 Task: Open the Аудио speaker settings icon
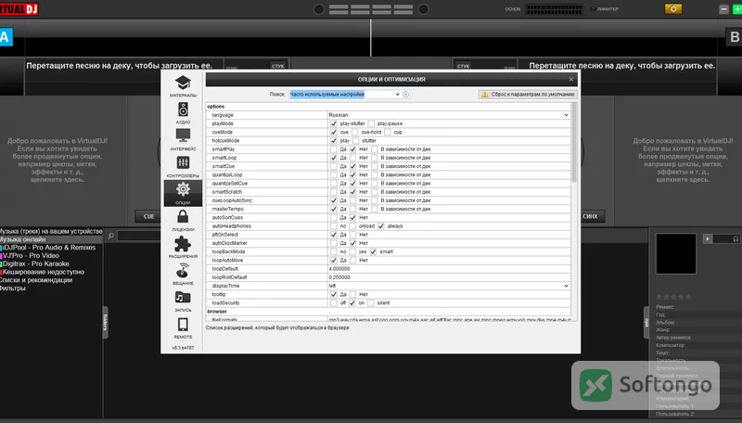pos(183,112)
